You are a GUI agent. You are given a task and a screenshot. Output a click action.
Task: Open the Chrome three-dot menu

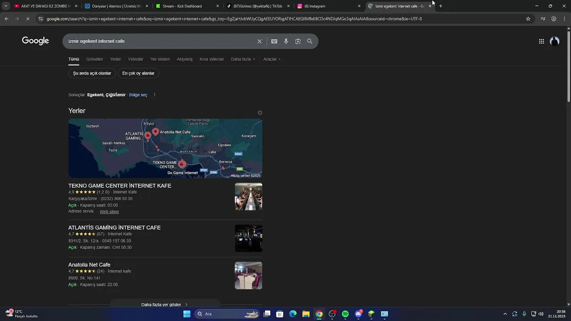coord(565,19)
